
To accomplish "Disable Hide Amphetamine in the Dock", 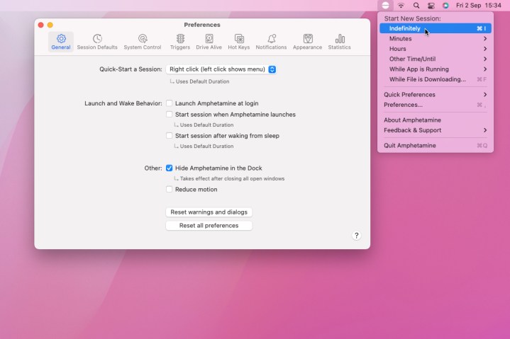I will pos(170,168).
